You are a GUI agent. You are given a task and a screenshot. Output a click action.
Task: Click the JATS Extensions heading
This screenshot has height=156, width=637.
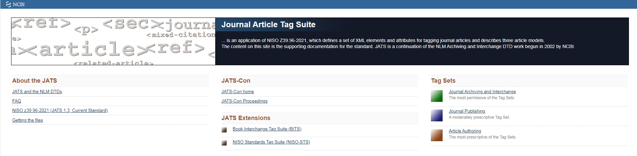[x=246, y=118]
